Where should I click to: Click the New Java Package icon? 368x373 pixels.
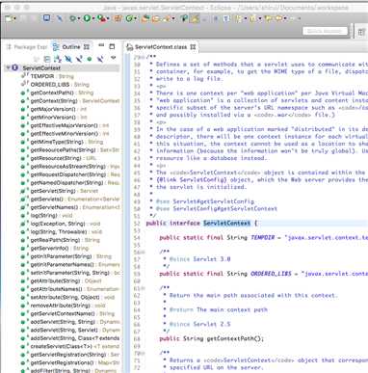(118, 18)
